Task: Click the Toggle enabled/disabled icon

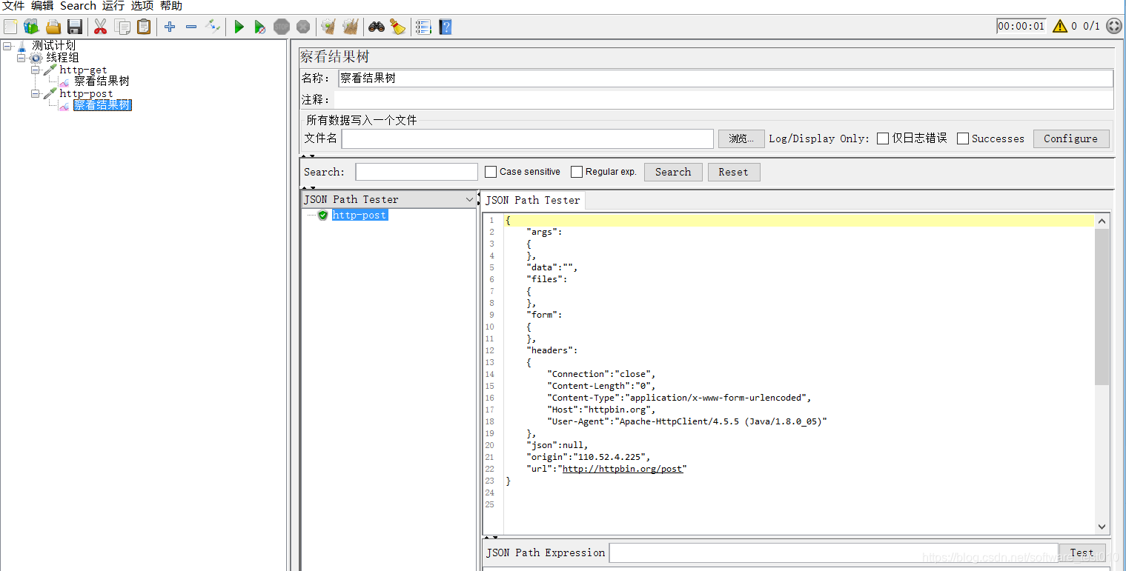Action: (213, 27)
